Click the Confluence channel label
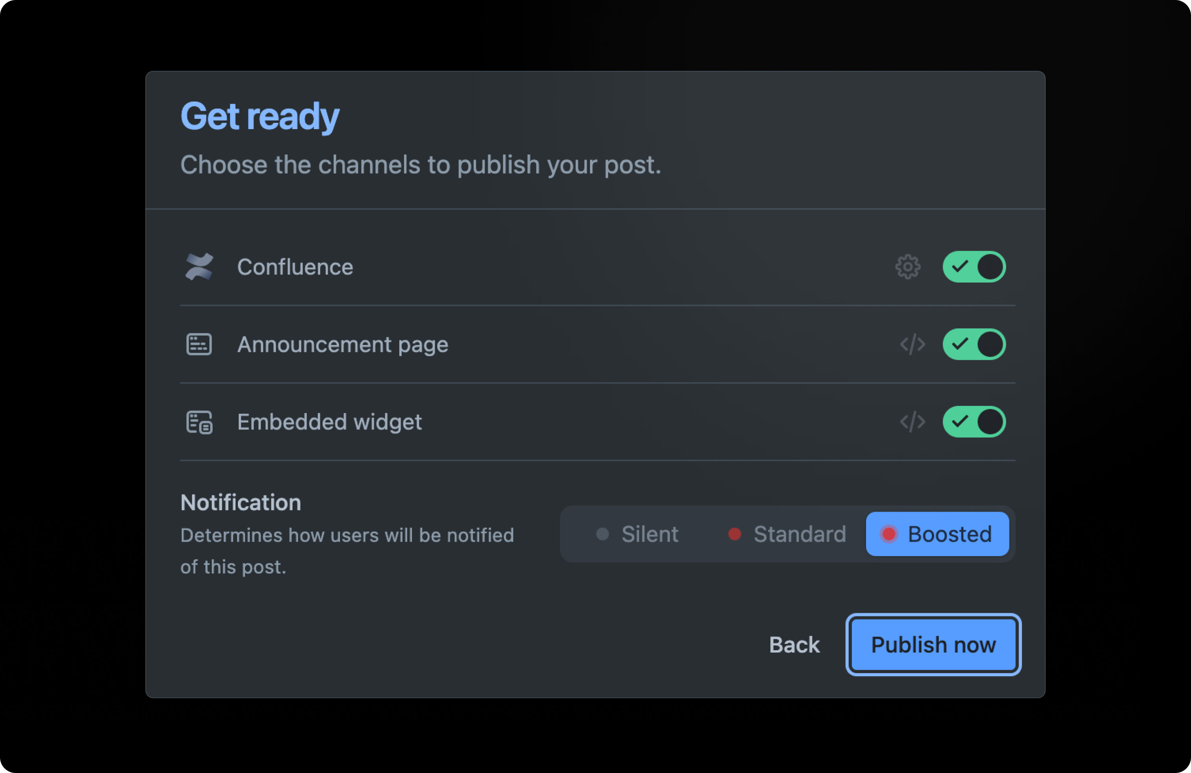The width and height of the screenshot is (1191, 773). [x=295, y=267]
